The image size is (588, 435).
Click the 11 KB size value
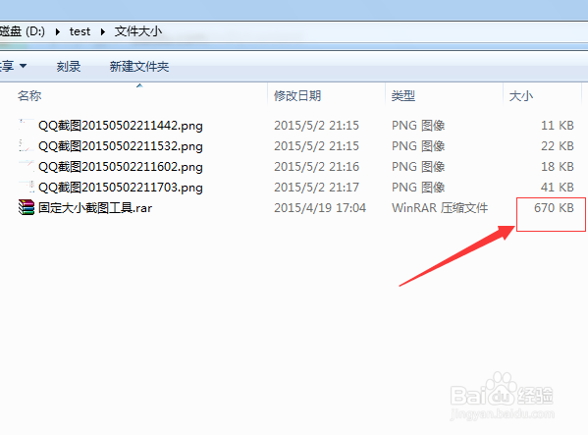[x=558, y=125]
